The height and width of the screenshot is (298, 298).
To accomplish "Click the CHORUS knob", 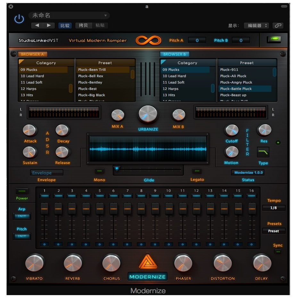I will [112, 263].
